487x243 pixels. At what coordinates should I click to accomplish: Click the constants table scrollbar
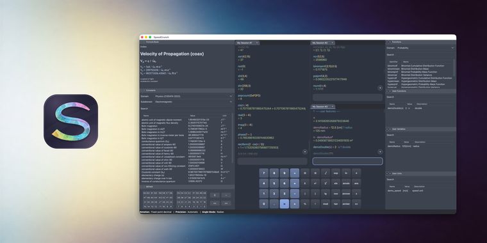click(233, 138)
